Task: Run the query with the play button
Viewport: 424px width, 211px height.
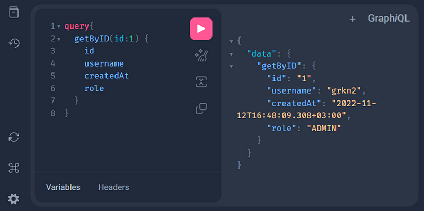Action: coord(201,29)
